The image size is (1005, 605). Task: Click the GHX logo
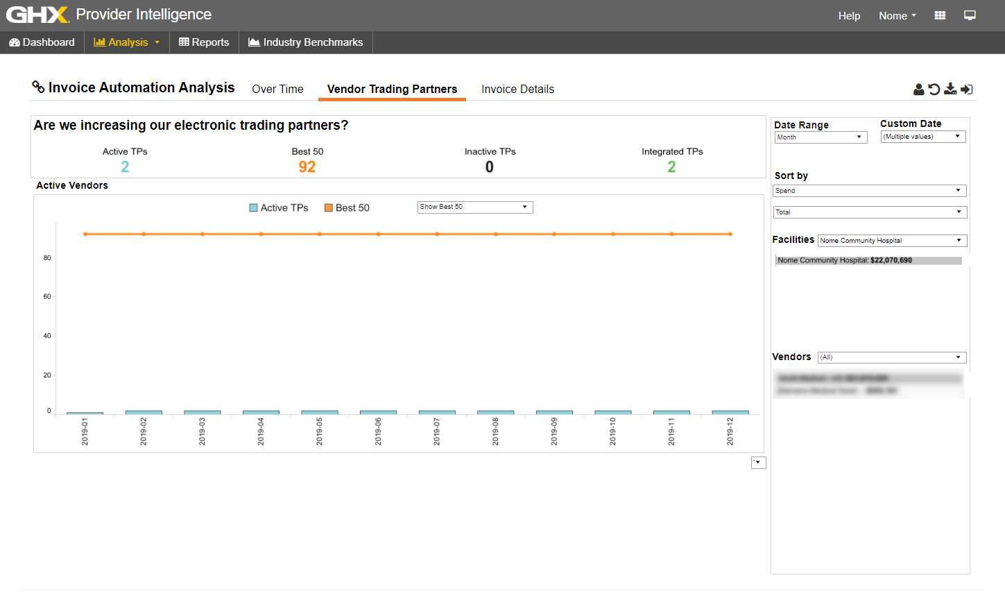[x=37, y=15]
